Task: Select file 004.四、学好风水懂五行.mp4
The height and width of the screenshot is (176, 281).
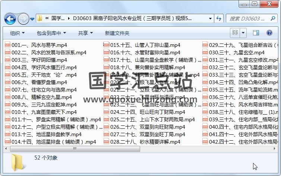Action: click(x=41, y=67)
